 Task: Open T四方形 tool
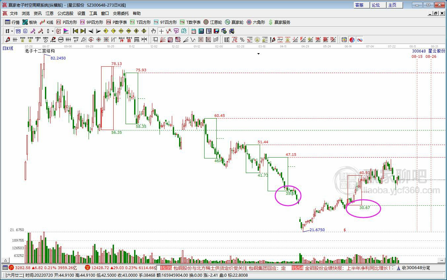[x=140, y=22]
